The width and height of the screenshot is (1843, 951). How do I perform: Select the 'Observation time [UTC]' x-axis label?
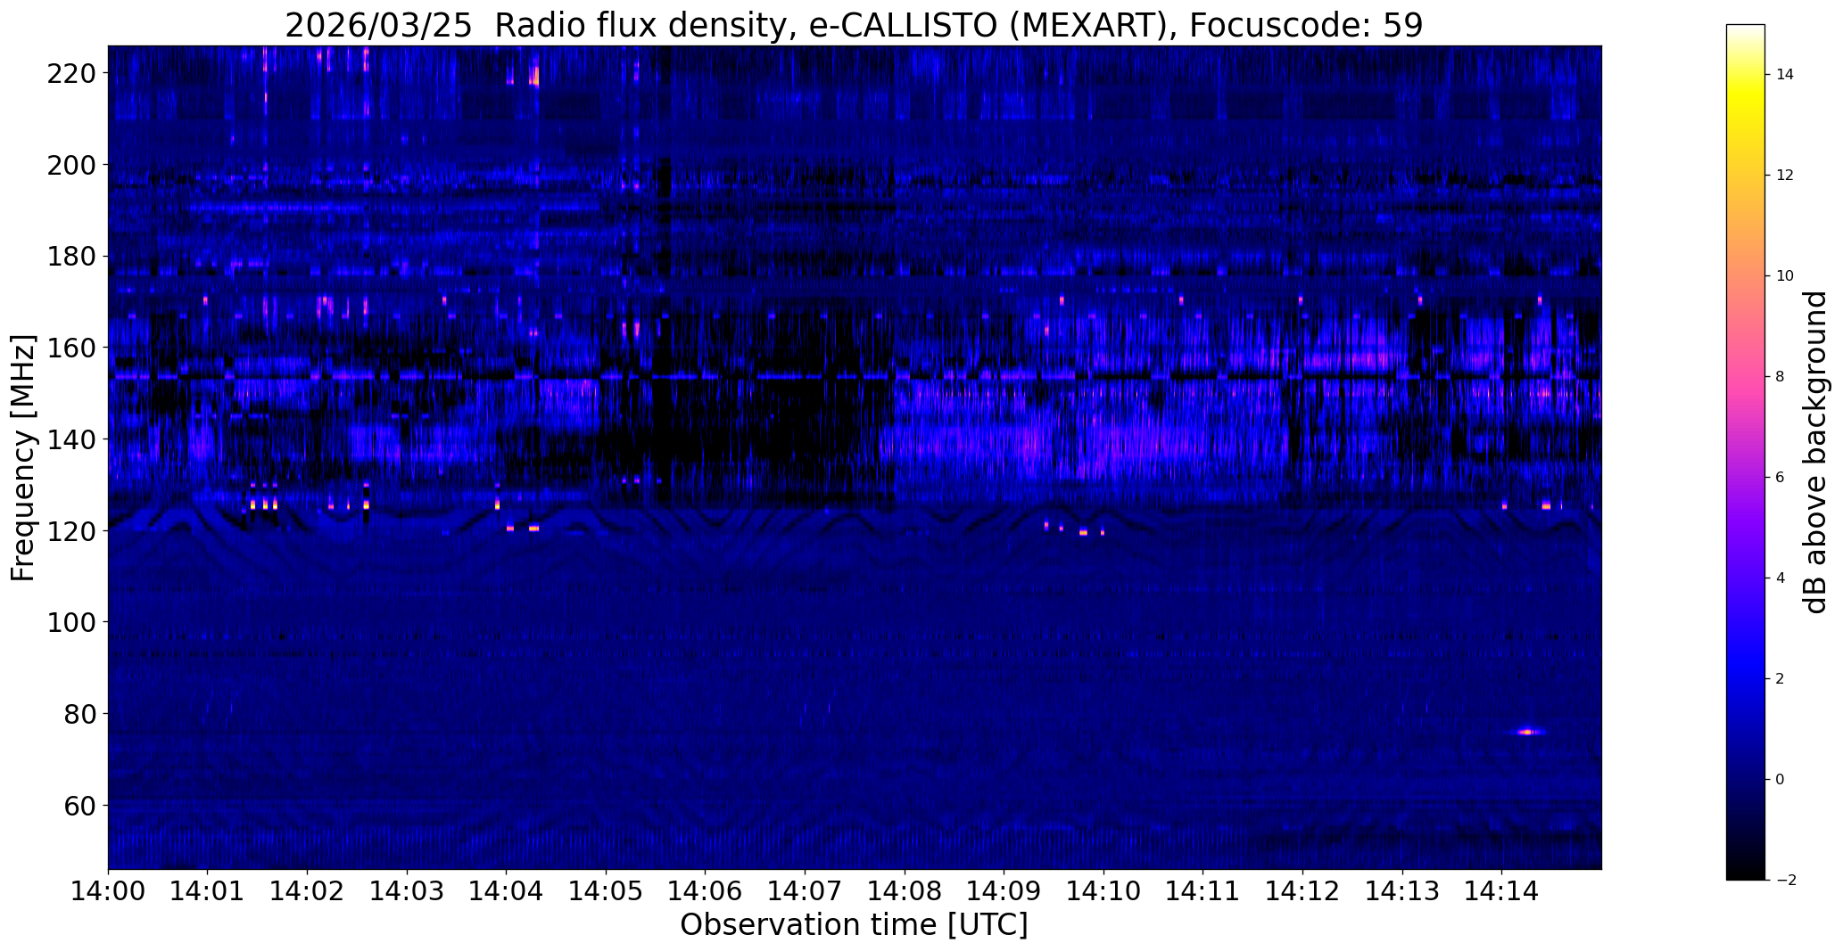854,925
